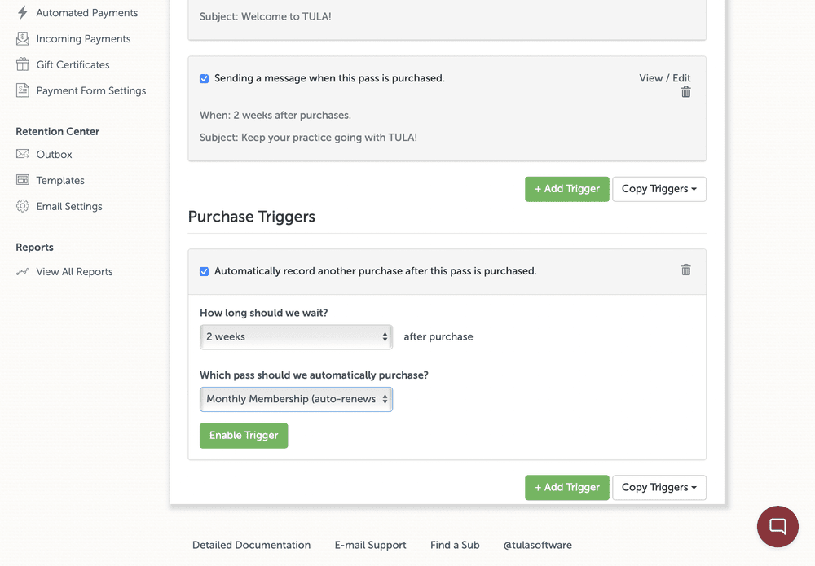Open the chat support bubble
Viewport: 815px width, 566px height.
(777, 526)
